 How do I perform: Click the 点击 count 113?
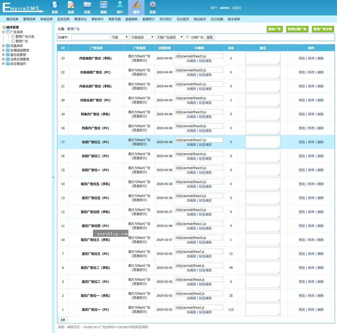point(231,310)
